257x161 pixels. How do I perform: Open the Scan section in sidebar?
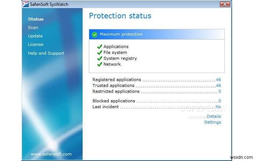tap(33, 28)
